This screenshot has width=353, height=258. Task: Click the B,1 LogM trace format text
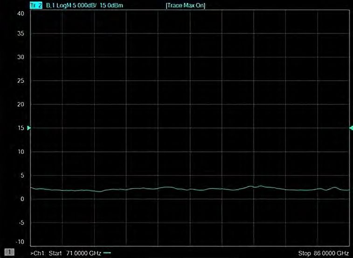[x=58, y=6]
